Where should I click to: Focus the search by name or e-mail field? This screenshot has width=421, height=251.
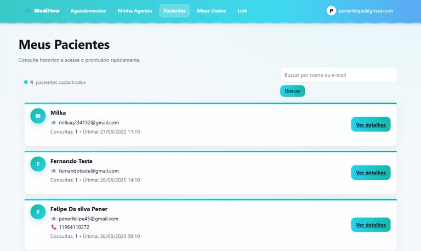click(x=339, y=75)
